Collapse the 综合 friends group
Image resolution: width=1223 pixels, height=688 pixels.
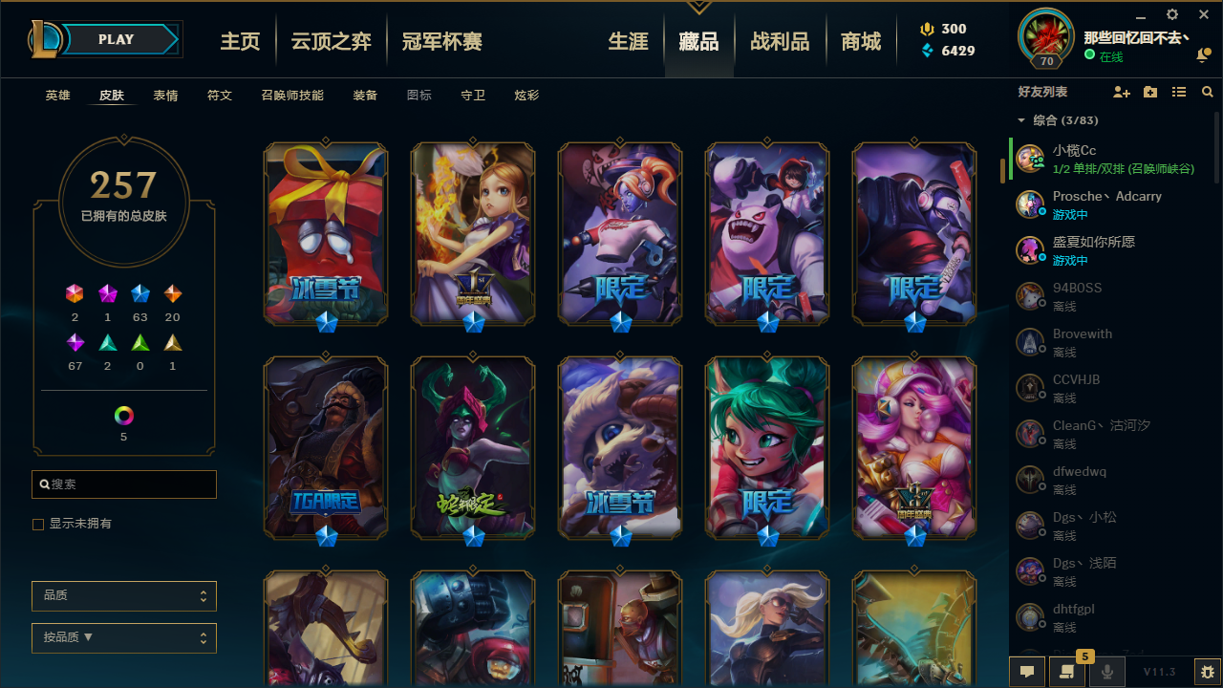[1021, 120]
